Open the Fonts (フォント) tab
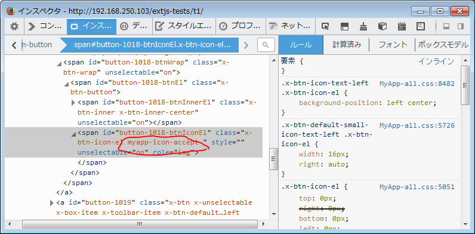Screen dimensions: 475x234 point(393,45)
